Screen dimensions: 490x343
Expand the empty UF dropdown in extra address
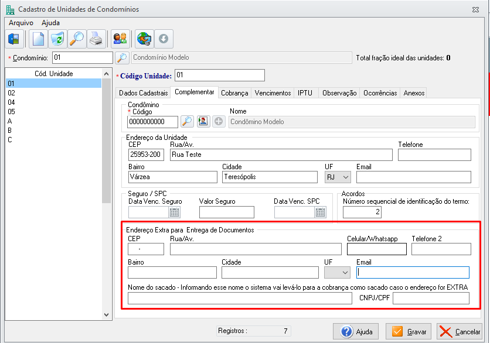[337, 272]
